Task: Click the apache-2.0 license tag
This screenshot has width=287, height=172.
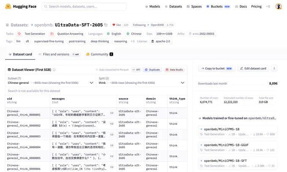Action: pos(160,41)
